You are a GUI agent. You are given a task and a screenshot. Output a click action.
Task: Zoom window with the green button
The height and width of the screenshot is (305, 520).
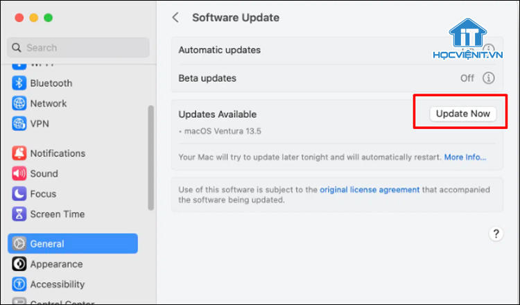click(49, 17)
